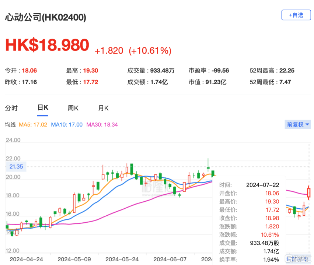Expand the 前复权 dropdown

pyautogui.click(x=297, y=125)
